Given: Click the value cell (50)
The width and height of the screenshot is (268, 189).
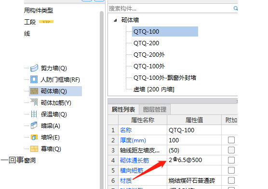Looking at the screenshot, I should click(194, 150).
